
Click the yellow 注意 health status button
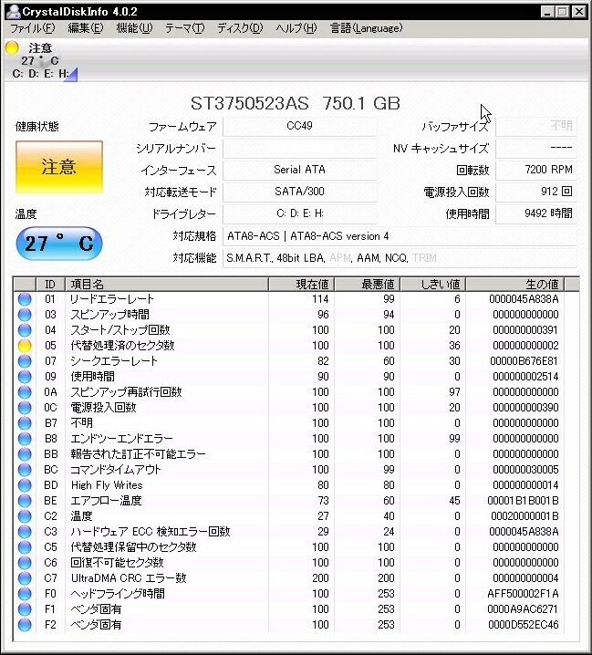(59, 167)
